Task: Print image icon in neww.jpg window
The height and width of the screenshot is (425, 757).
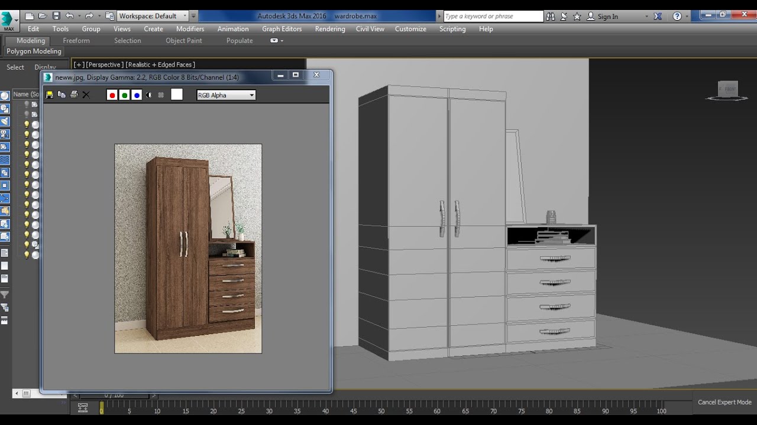Action: click(x=74, y=94)
